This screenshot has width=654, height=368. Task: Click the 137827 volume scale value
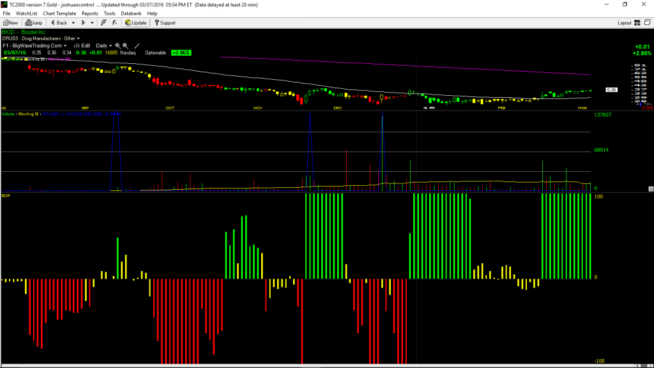tap(603, 115)
